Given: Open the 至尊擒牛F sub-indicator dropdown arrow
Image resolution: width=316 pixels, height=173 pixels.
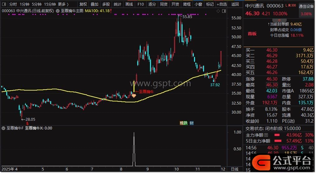Looking at the screenshot, I should tap(4, 128).
